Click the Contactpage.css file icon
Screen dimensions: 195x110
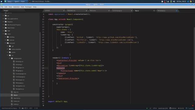(14, 74)
